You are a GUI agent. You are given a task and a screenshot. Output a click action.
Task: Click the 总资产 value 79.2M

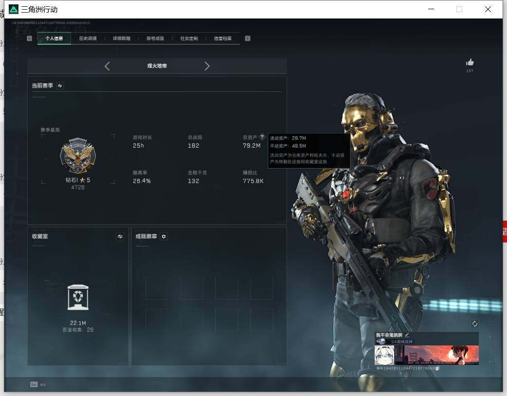pos(252,146)
